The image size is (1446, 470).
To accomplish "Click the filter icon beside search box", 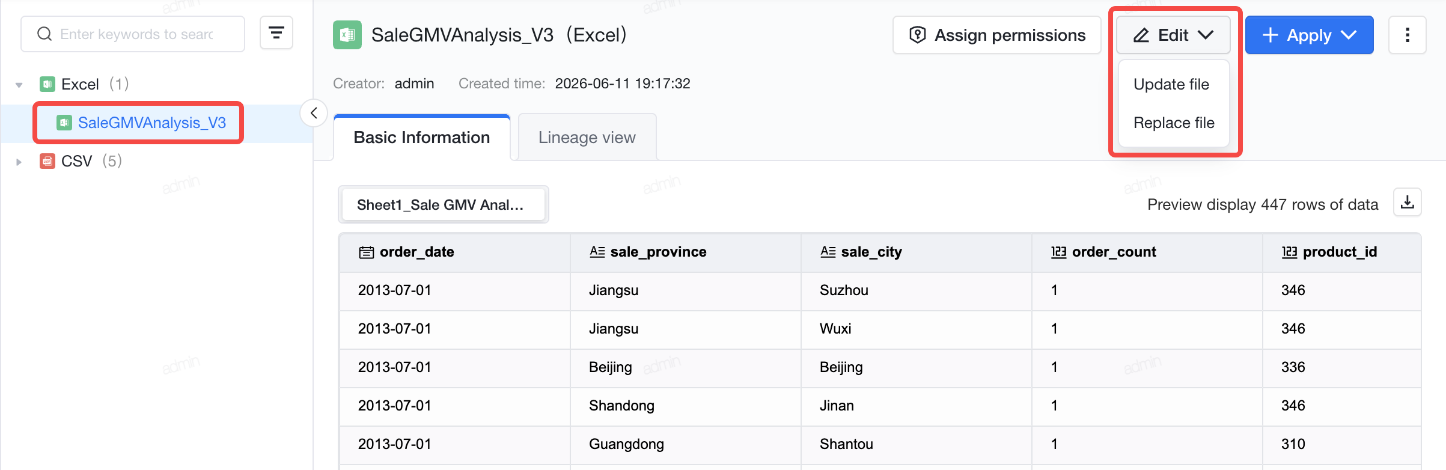I will point(276,34).
